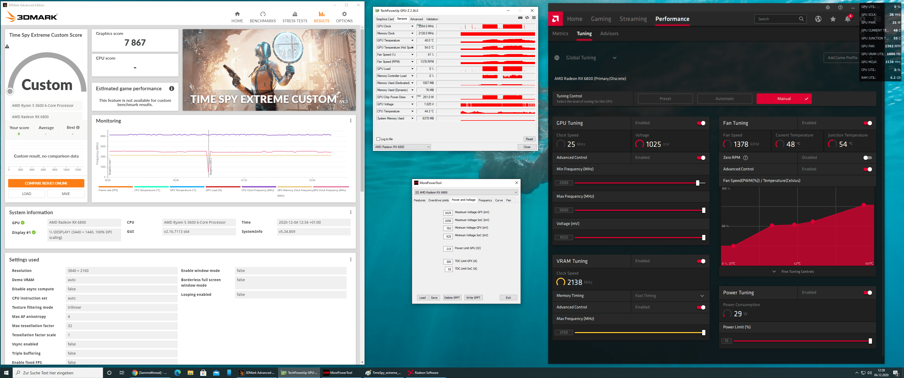Expand the Global Tuning dropdown

pyautogui.click(x=614, y=58)
